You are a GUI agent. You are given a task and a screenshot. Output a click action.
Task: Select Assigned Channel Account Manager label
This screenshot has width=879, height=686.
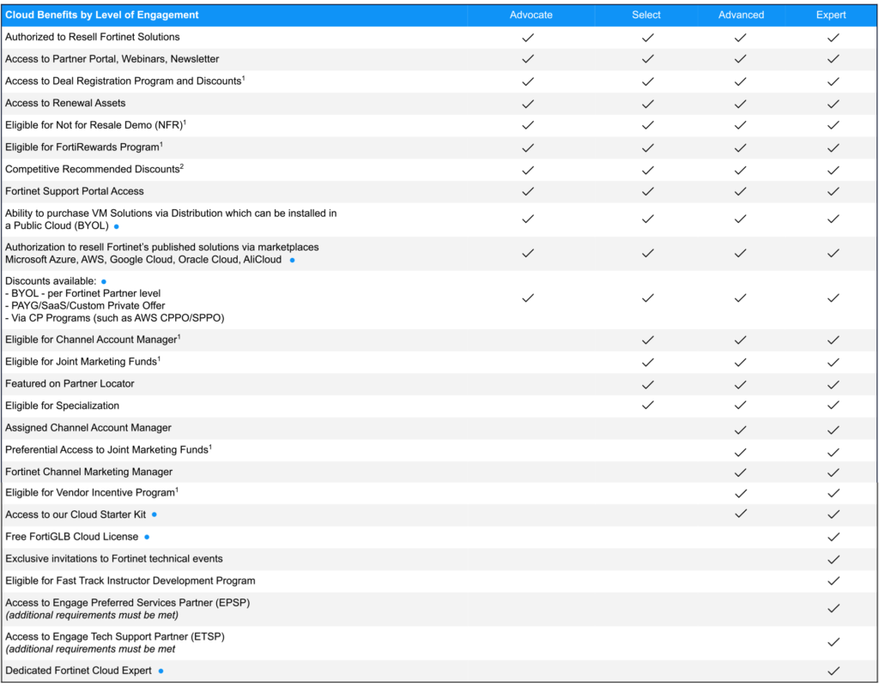[88, 428]
